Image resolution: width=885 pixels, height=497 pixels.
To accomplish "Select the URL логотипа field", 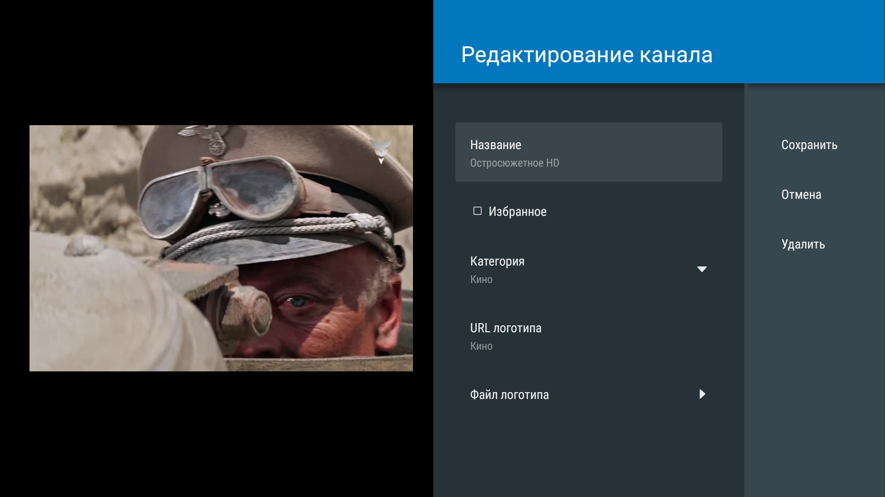I will (x=589, y=336).
